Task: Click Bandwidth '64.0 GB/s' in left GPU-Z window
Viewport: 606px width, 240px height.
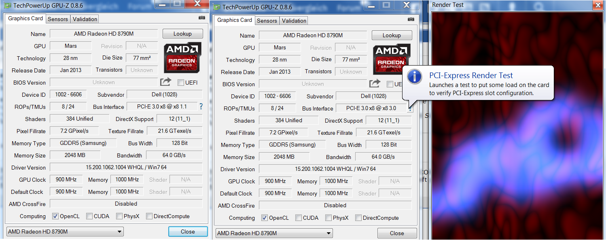Action: pos(174,155)
